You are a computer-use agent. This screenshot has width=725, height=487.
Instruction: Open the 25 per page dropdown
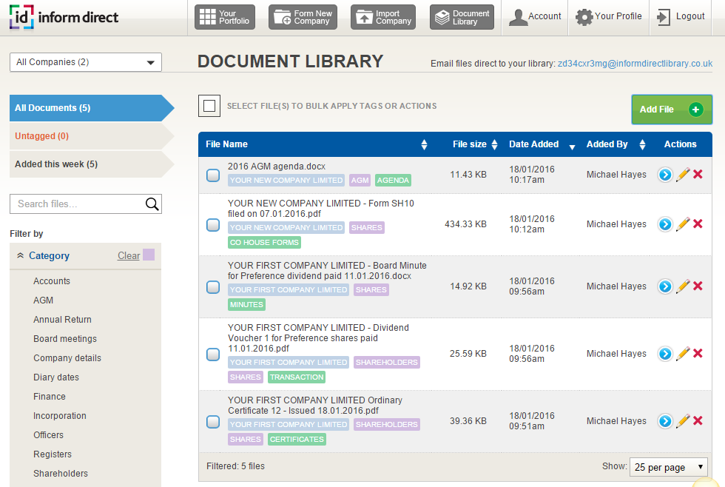668,467
